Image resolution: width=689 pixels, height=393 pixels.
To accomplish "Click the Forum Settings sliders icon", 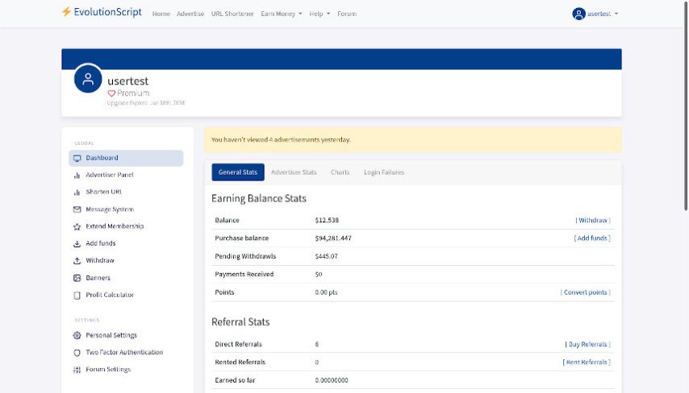I will 77,370.
